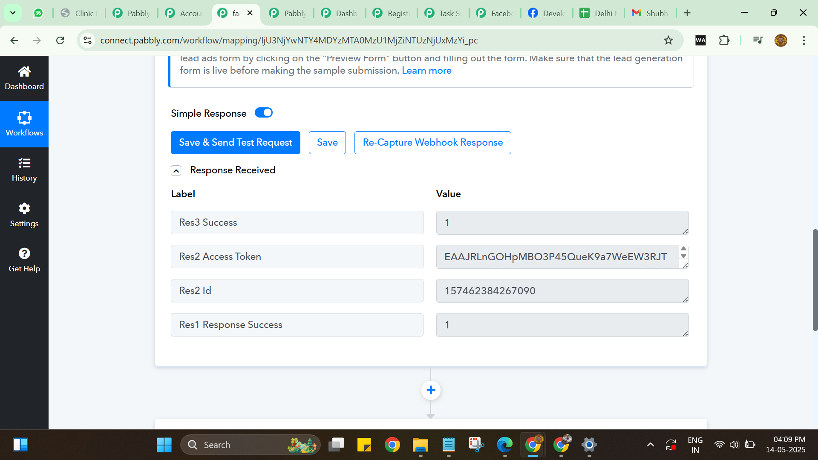818x460 pixels.
Task: Click Re-Capture Webhook Response button
Action: [x=432, y=143]
